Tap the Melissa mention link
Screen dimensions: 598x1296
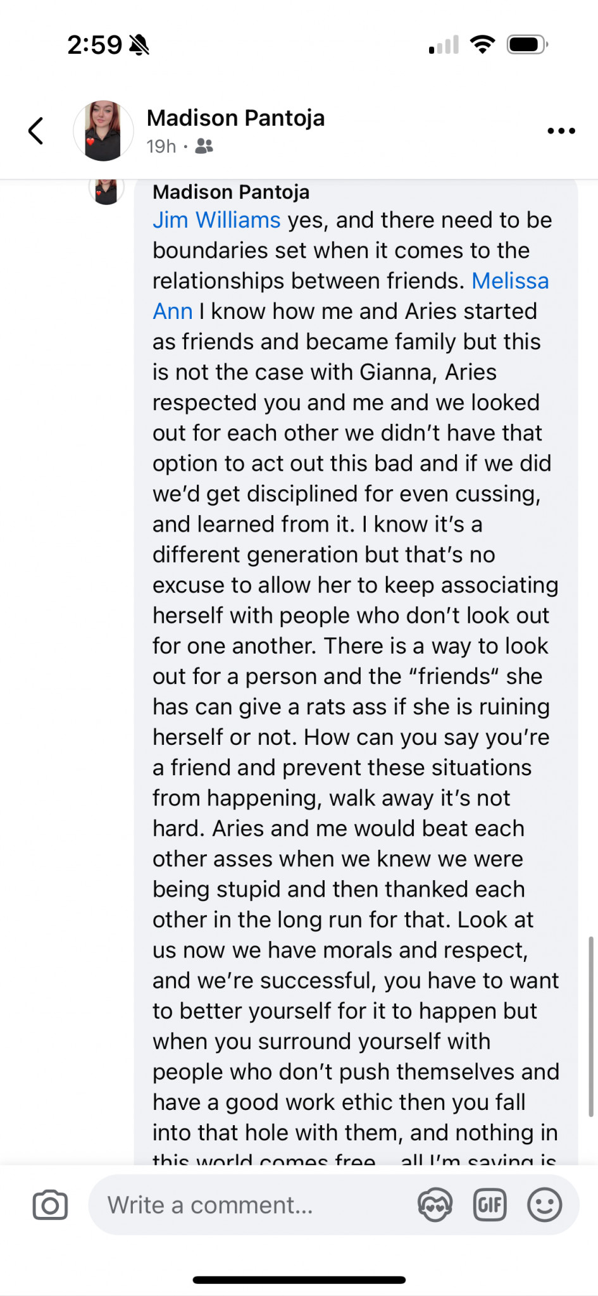(x=510, y=281)
